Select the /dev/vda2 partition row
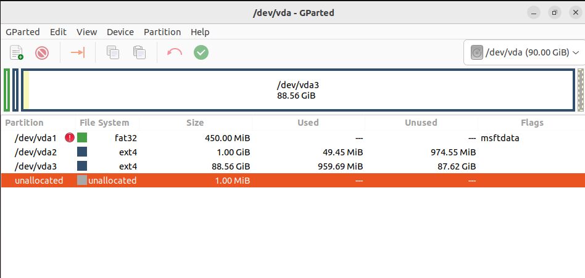Screen dimensions: 585x278 point(292,152)
